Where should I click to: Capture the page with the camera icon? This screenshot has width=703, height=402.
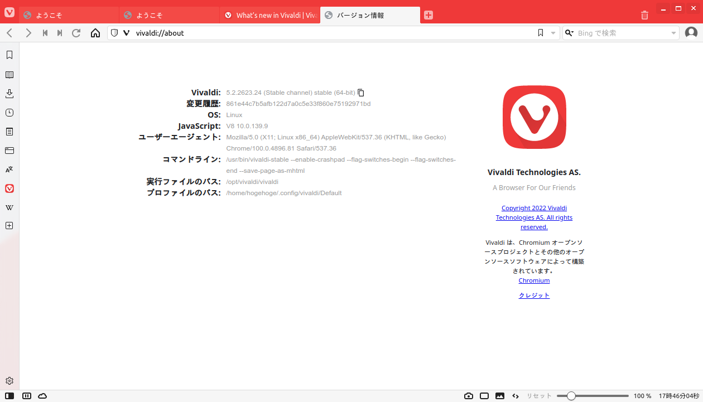pos(469,396)
